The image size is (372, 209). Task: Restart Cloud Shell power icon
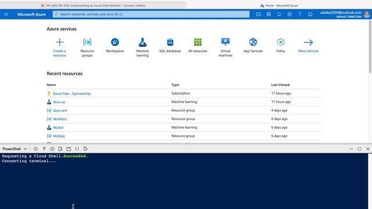pyautogui.click(x=35, y=149)
